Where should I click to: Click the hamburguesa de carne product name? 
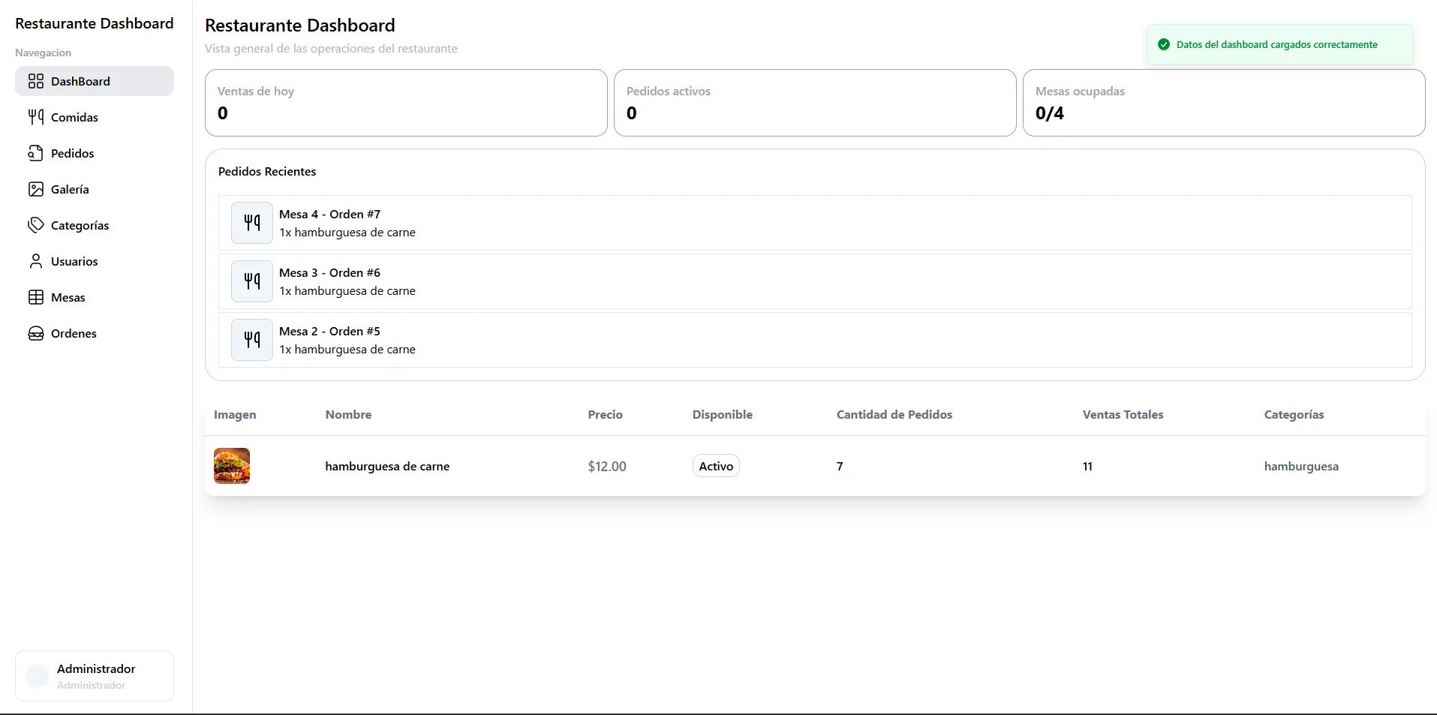pos(387,466)
